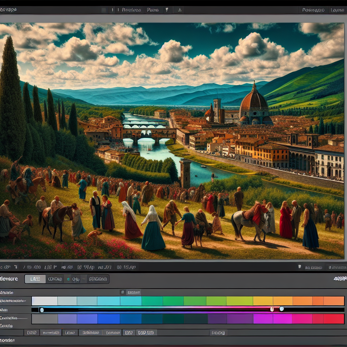
Task: Click the 'DV' button in the bottom row
Action: 128,333
